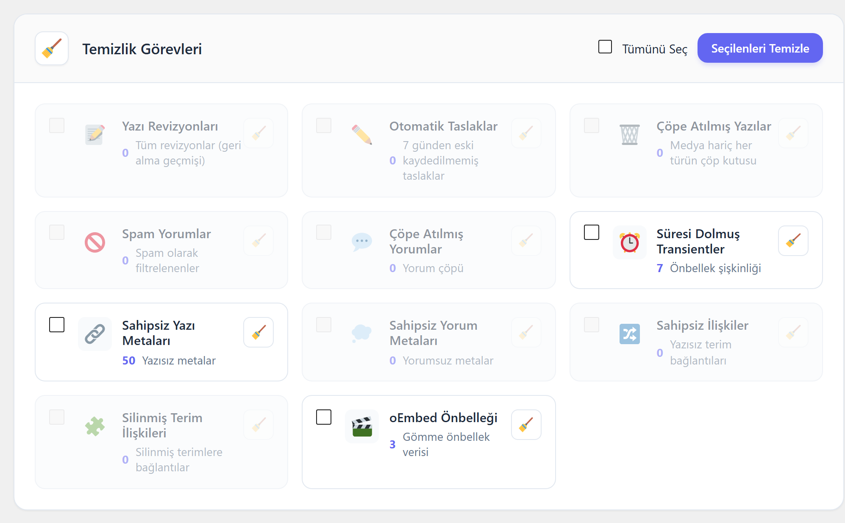Image resolution: width=845 pixels, height=523 pixels.
Task: Click the Temizlik Görevleri heading
Action: [142, 49]
